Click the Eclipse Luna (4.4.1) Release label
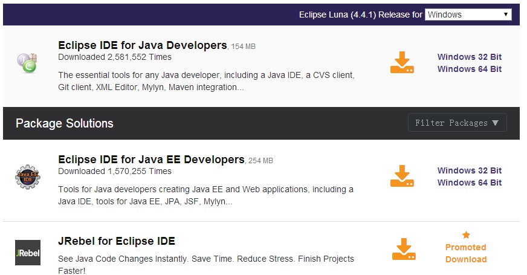This screenshot has height=275, width=527. [x=360, y=15]
